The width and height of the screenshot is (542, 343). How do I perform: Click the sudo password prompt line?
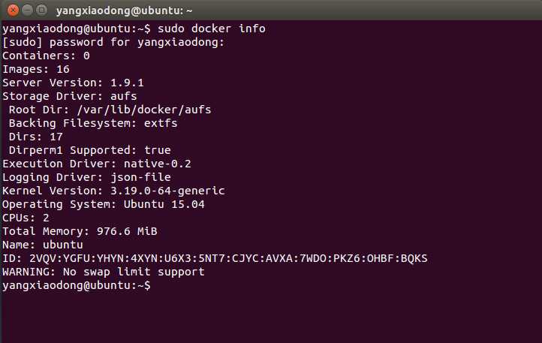pyautogui.click(x=113, y=42)
